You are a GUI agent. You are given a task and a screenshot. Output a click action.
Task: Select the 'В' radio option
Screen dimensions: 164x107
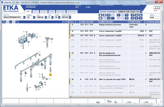coord(76,7)
